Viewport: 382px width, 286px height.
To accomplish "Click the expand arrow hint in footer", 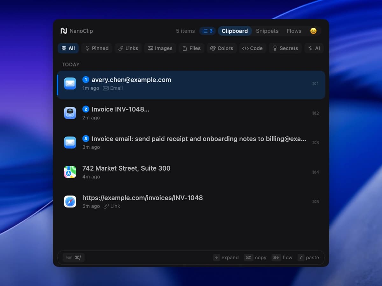I will coord(226,258).
